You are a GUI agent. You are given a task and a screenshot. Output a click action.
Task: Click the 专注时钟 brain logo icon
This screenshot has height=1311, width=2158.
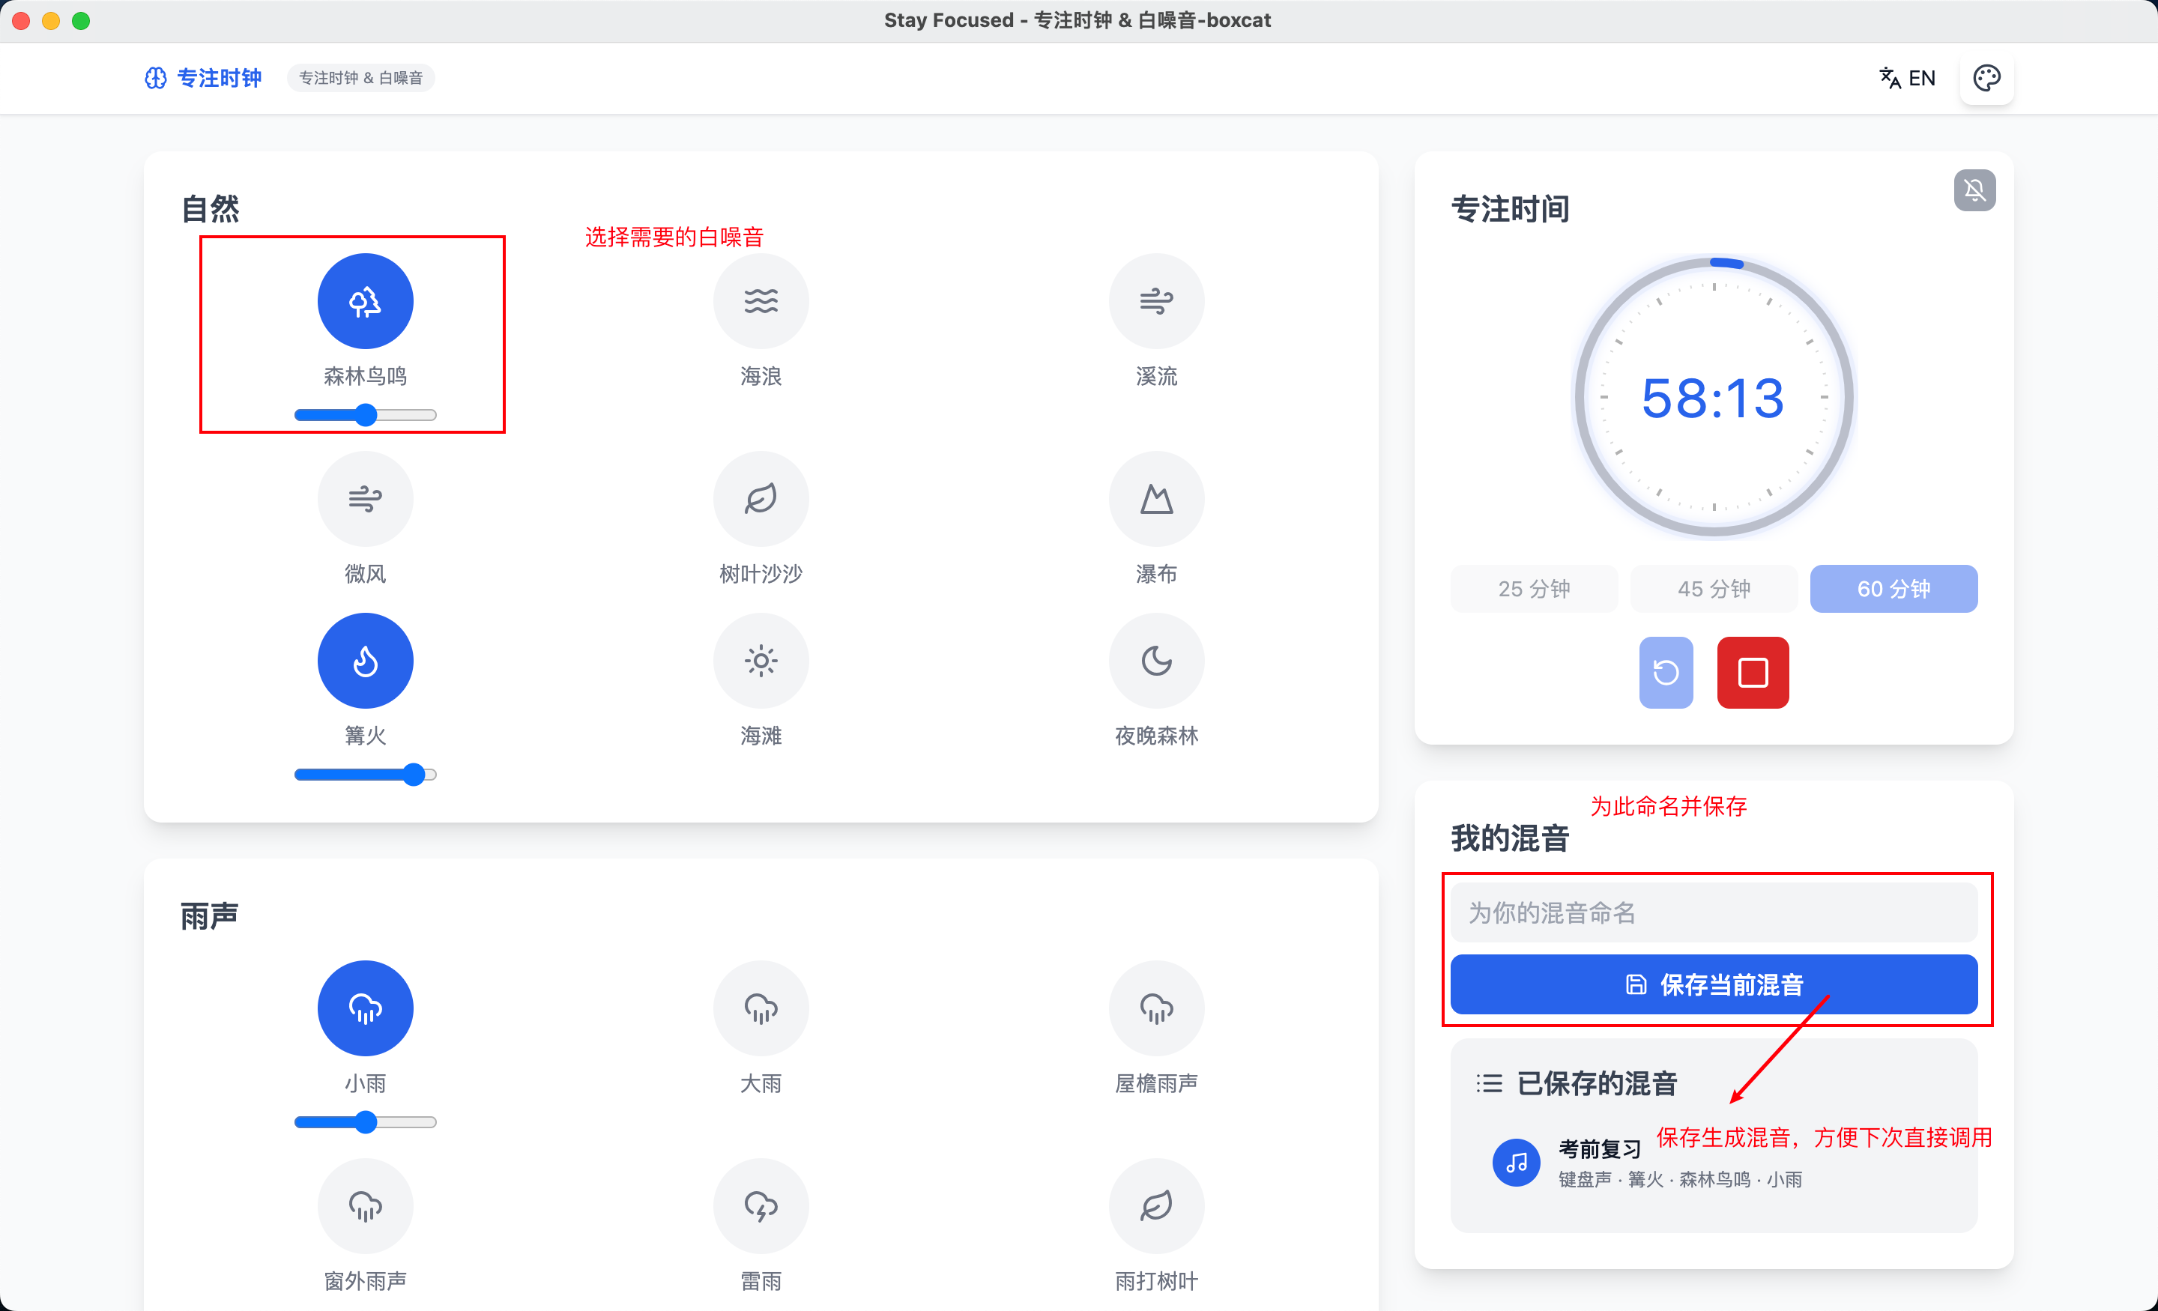pos(156,78)
